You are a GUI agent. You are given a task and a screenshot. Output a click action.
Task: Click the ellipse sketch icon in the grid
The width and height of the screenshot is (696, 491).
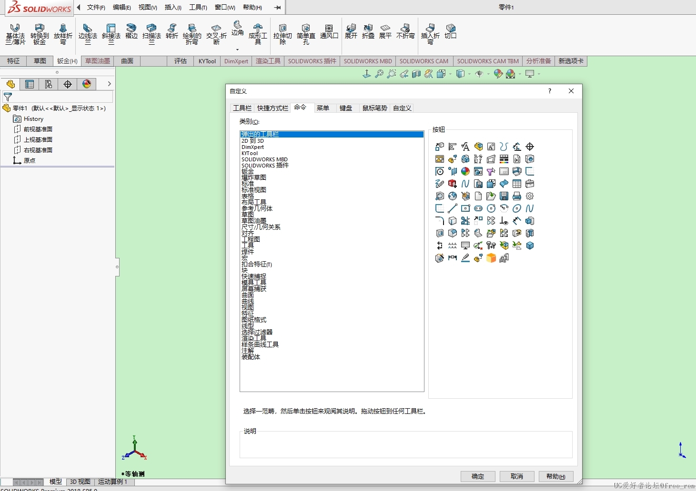pyautogui.click(x=517, y=208)
